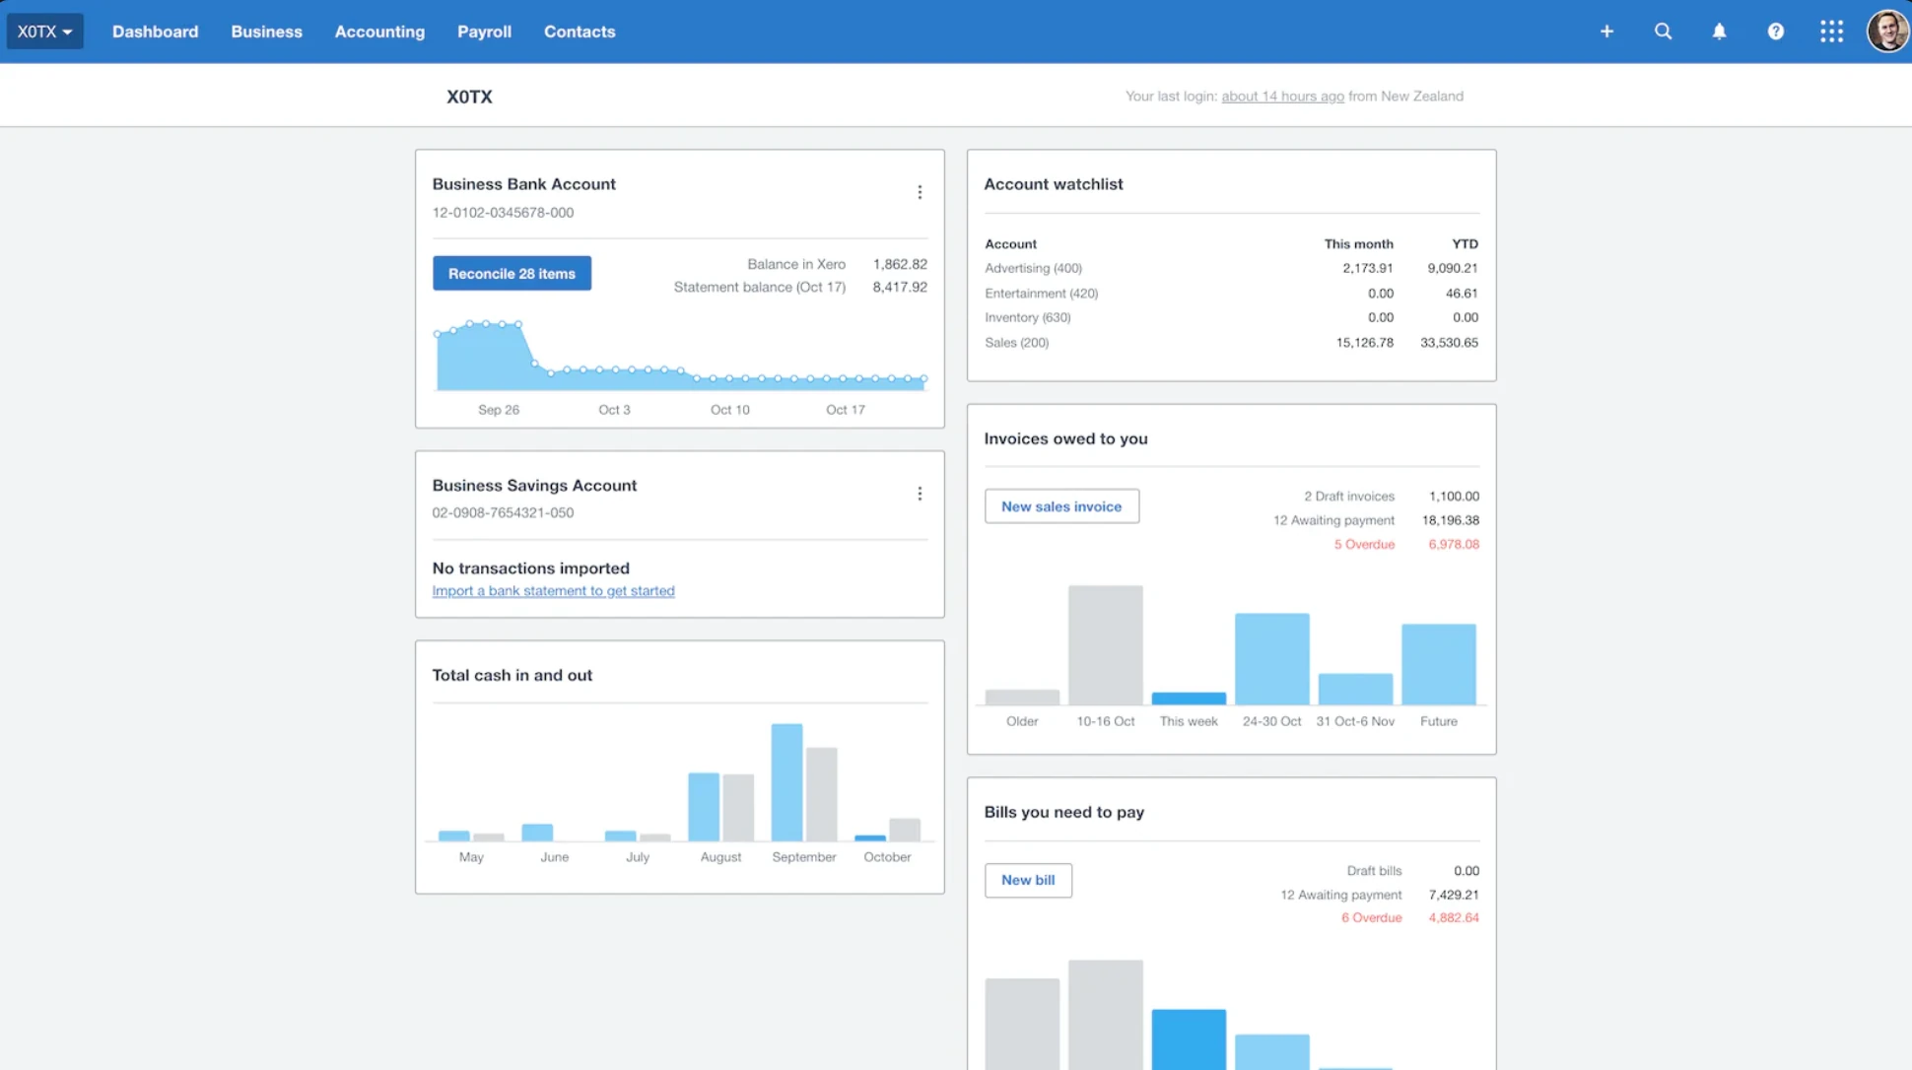This screenshot has width=1912, height=1070.
Task: Click the plus create-new icon
Action: 1606,32
